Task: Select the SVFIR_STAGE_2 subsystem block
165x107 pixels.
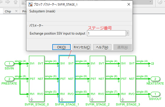Action: click(97, 79)
